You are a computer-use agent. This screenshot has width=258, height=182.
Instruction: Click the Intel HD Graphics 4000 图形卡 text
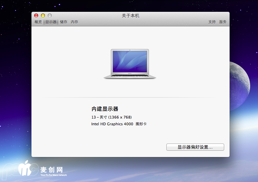click(x=119, y=124)
